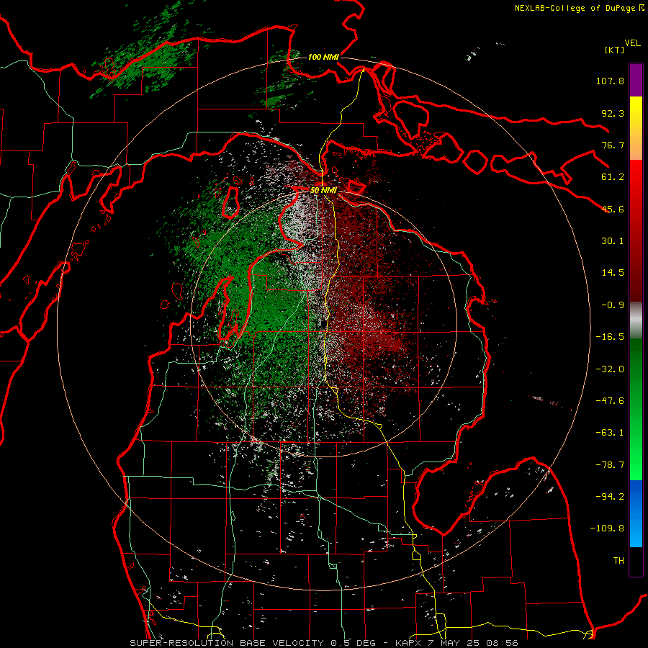Click the VEL legend title

633,43
